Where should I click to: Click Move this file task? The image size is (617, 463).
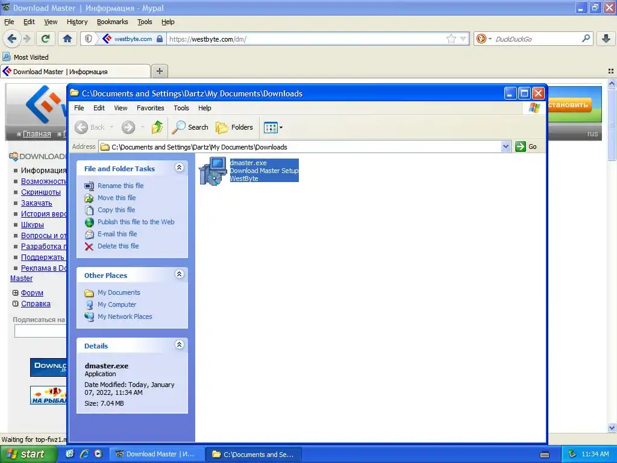tap(116, 198)
